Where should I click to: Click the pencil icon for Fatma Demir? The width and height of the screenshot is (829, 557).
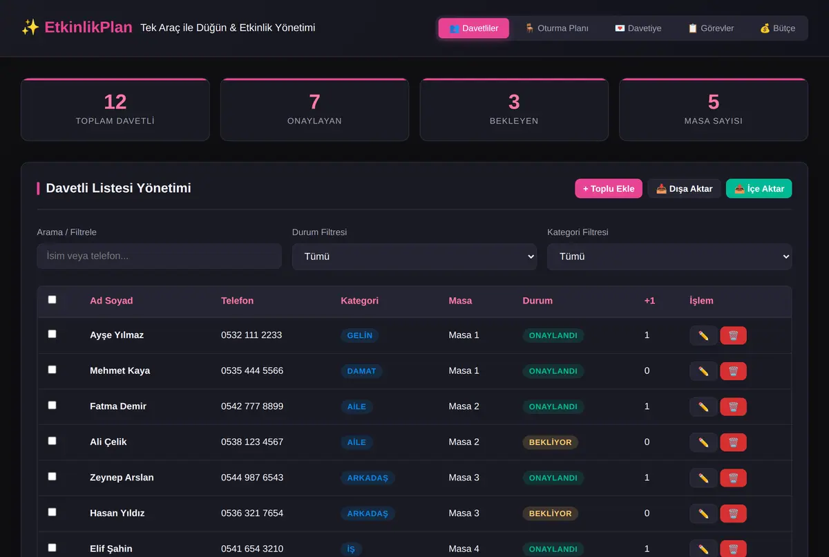703,406
